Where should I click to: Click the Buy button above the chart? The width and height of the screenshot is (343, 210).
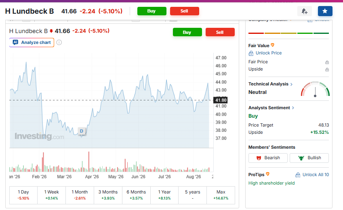[x=187, y=32]
